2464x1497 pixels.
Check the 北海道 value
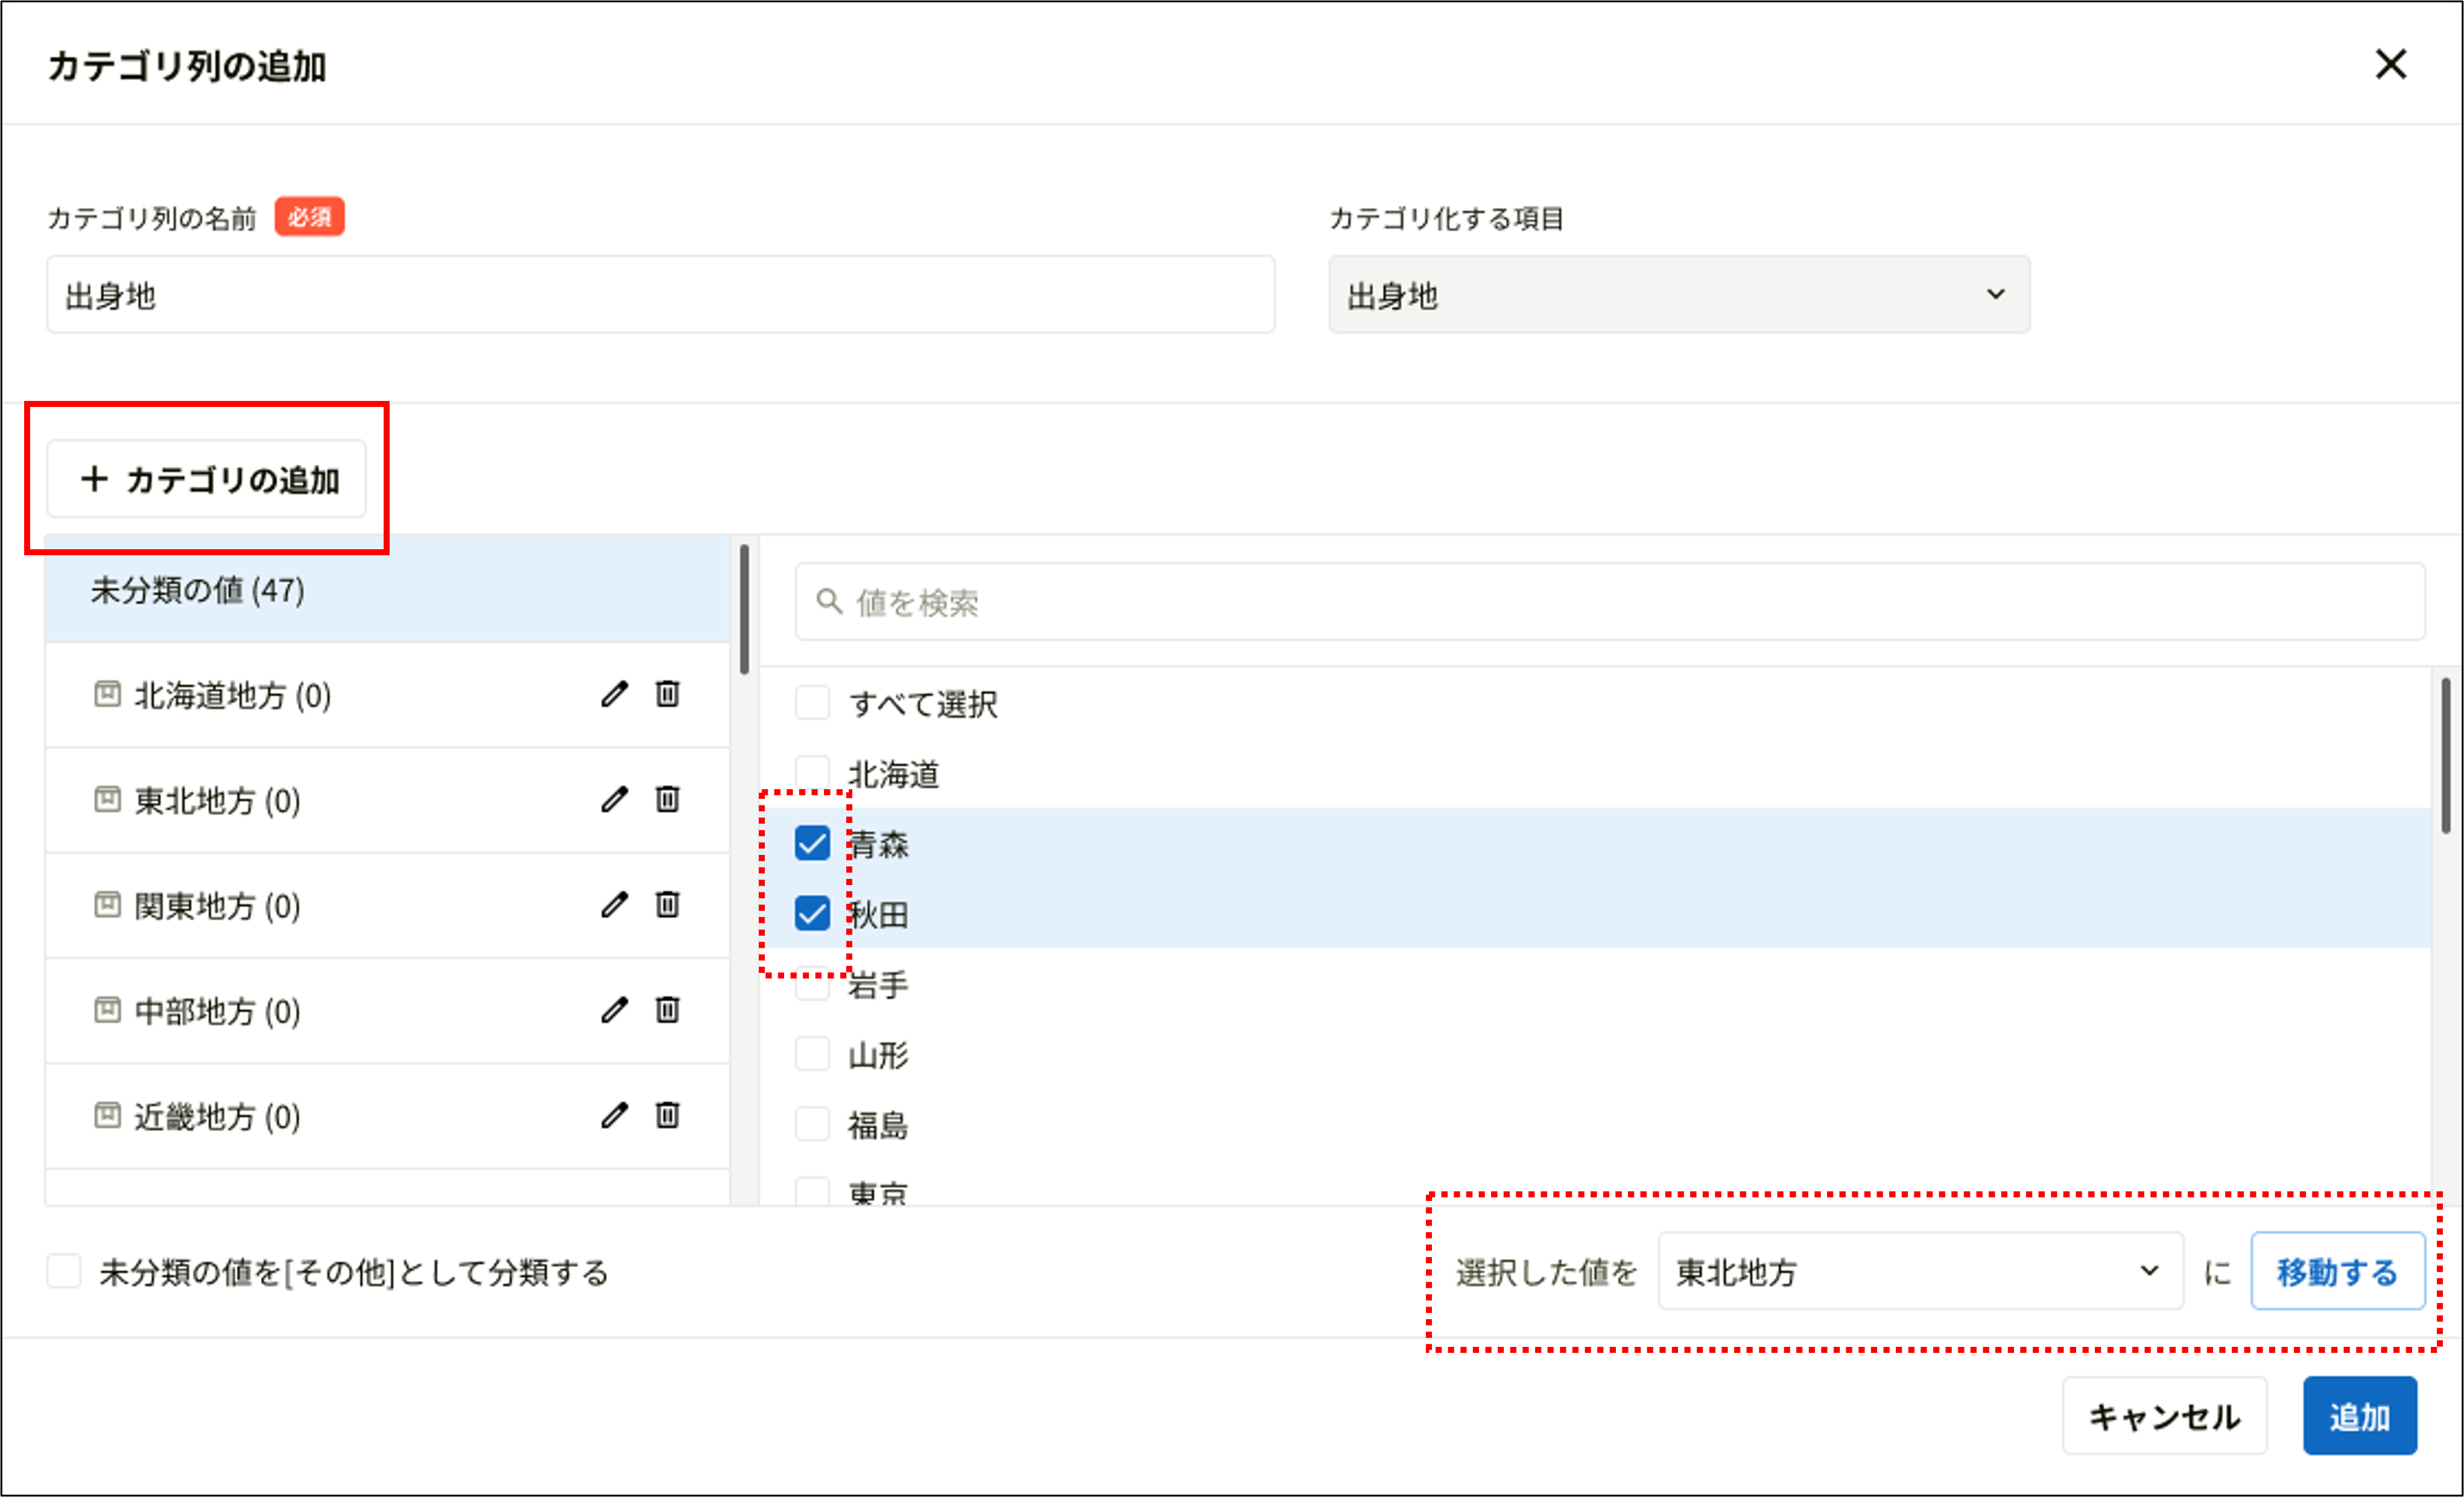(x=812, y=772)
